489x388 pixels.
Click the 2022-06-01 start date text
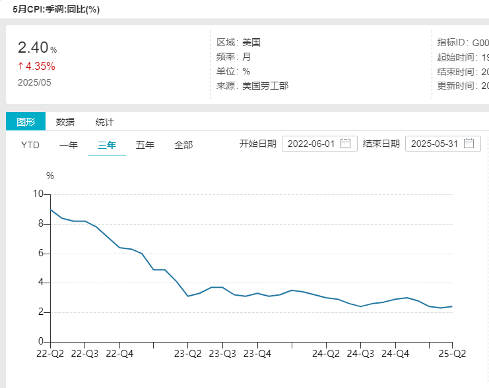click(x=311, y=144)
